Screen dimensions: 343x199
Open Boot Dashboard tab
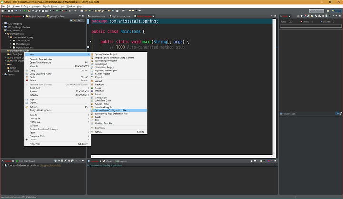pyautogui.click(x=25, y=161)
